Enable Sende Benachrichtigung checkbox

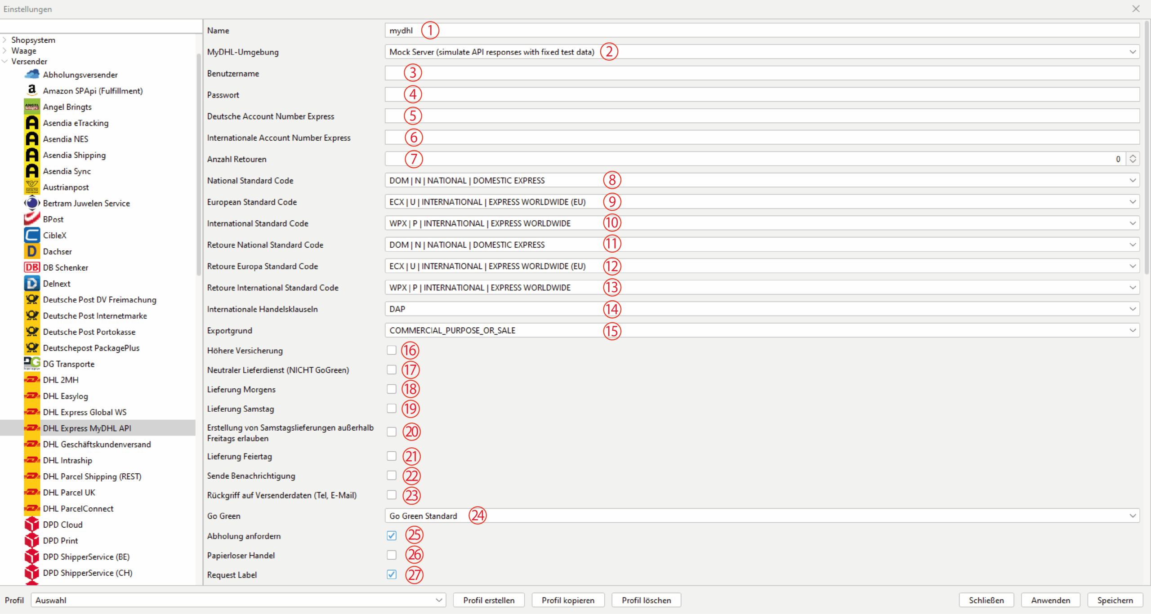[392, 475]
